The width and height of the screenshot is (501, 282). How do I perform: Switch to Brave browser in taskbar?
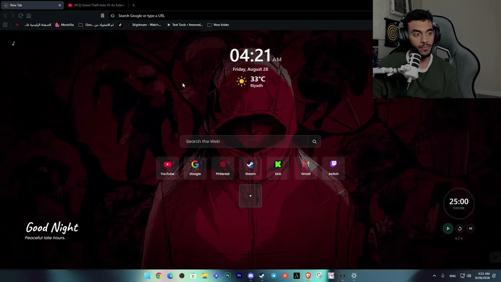pyautogui.click(x=308, y=276)
